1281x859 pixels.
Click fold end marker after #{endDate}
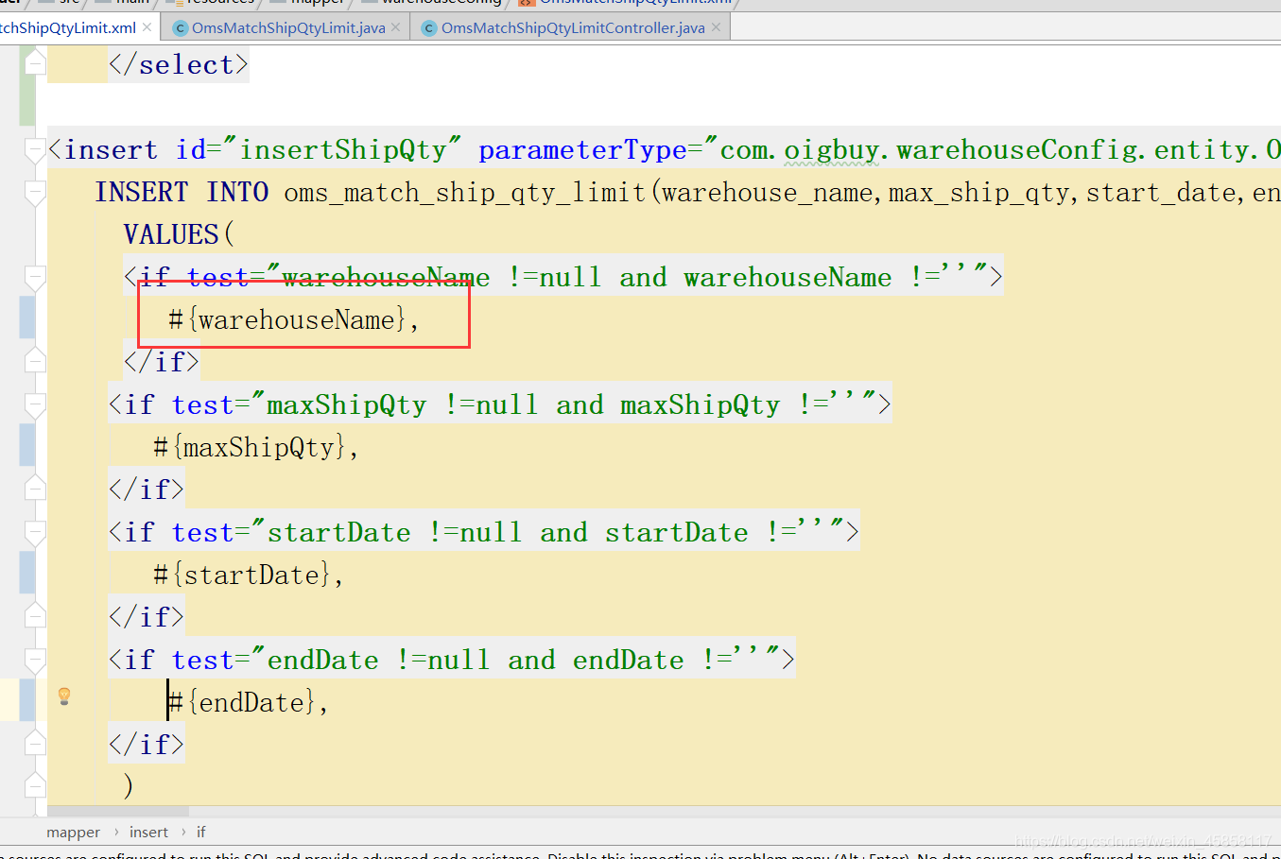point(35,745)
